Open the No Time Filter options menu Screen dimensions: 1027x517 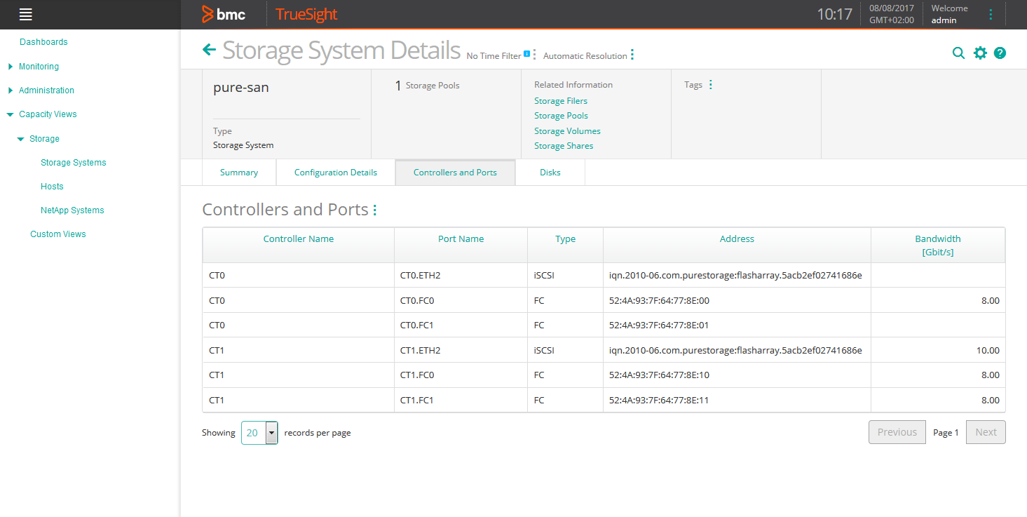pyautogui.click(x=535, y=55)
